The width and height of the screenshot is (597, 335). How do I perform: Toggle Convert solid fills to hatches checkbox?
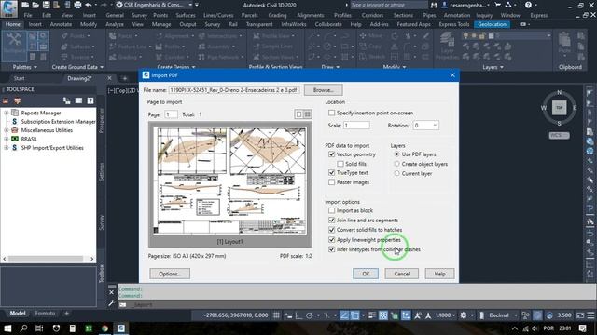[x=332, y=230]
